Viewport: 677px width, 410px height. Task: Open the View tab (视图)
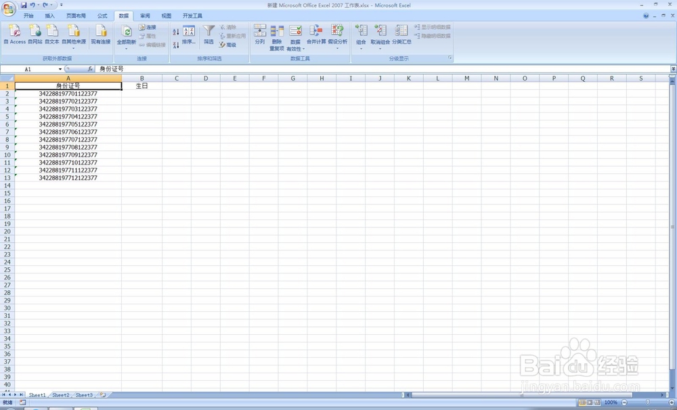pos(167,16)
